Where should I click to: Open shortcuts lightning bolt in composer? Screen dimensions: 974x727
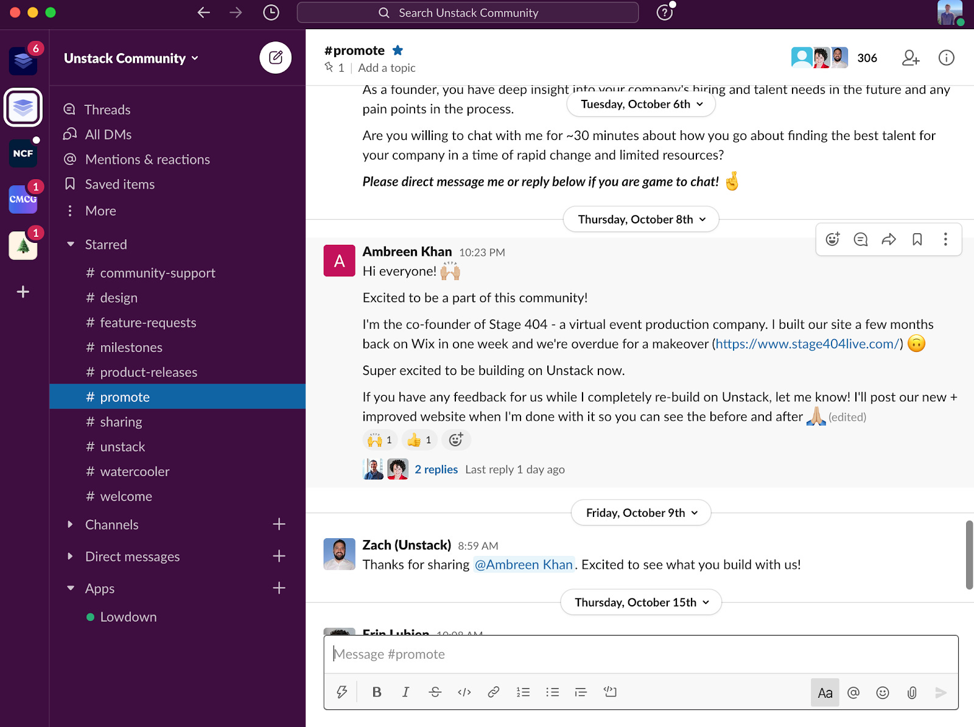tap(342, 692)
